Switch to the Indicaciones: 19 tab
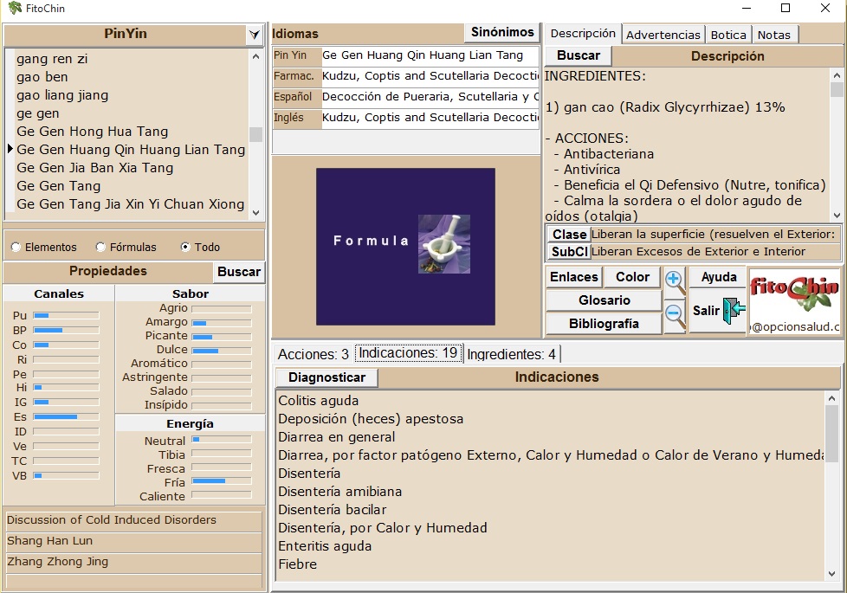847x593 pixels. point(409,352)
